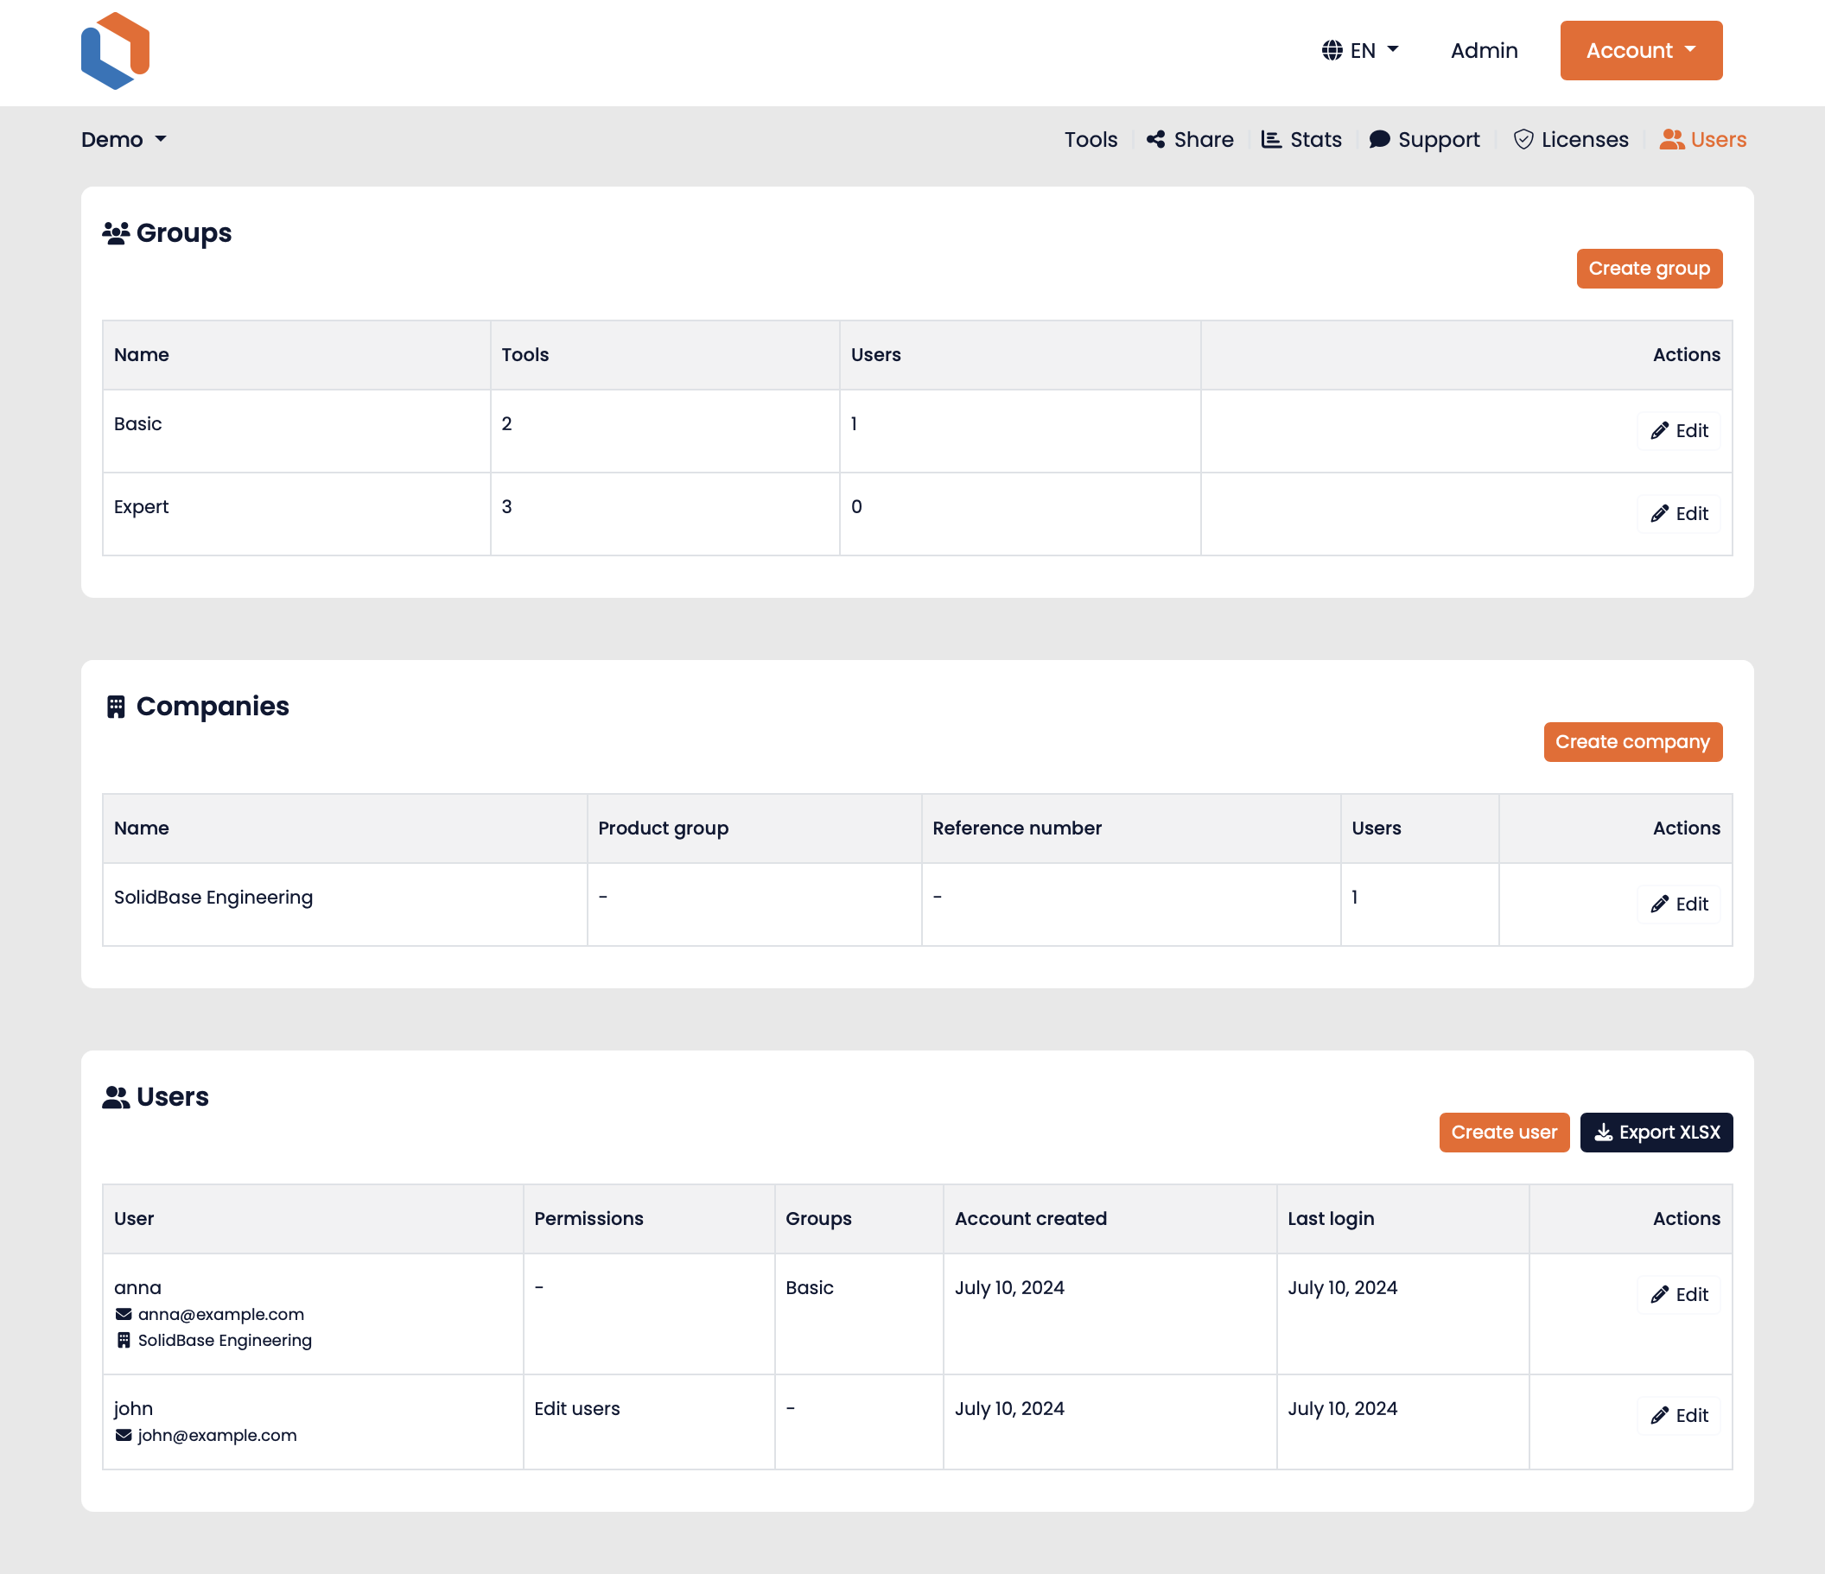This screenshot has height=1574, width=1825.
Task: Open the Stats page
Action: (x=1302, y=139)
